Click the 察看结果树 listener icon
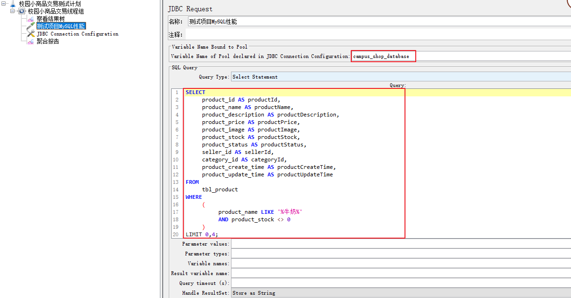 tap(30, 19)
